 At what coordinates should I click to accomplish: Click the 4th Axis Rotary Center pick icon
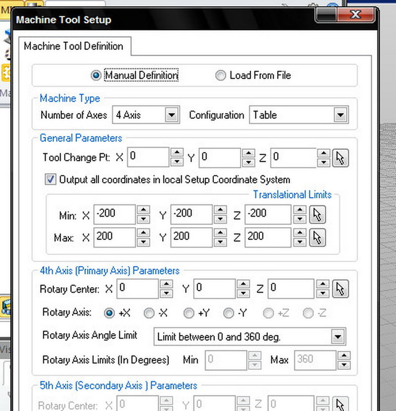pyautogui.click(x=340, y=289)
